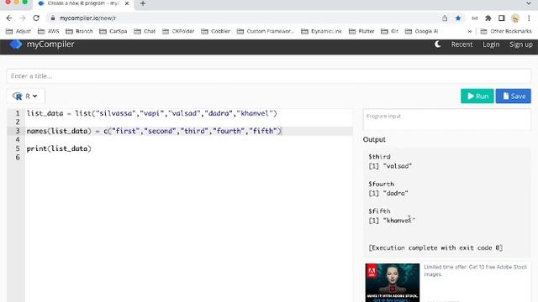Open the R language dropdown
Viewport: 538px width, 302px height.
(x=26, y=96)
